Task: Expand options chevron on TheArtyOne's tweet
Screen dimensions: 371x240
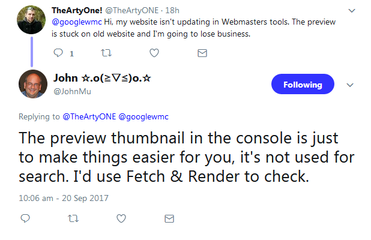Action: (351, 11)
